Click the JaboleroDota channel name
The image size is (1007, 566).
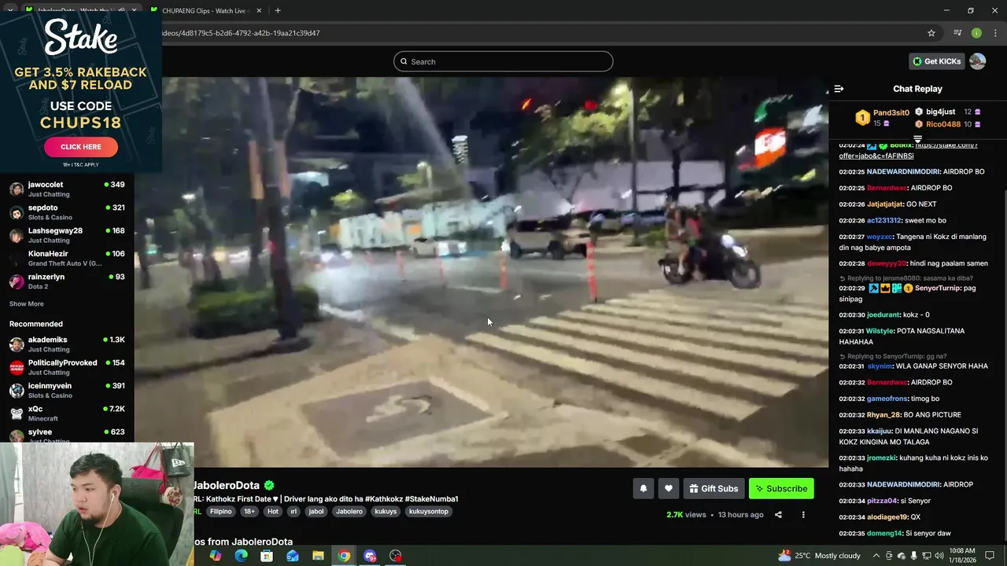[227, 485]
